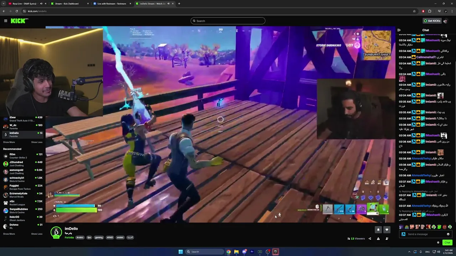Show hidden system tray icons chevron
456x256 pixels.
(x=409, y=252)
